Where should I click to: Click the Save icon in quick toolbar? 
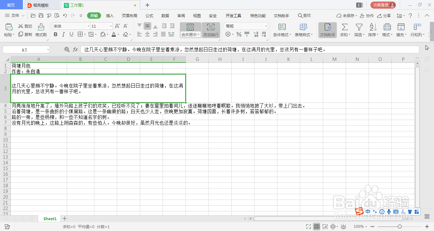point(41,16)
